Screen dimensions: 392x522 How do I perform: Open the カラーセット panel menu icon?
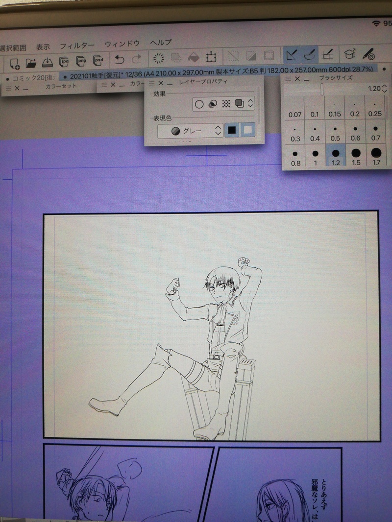8,89
